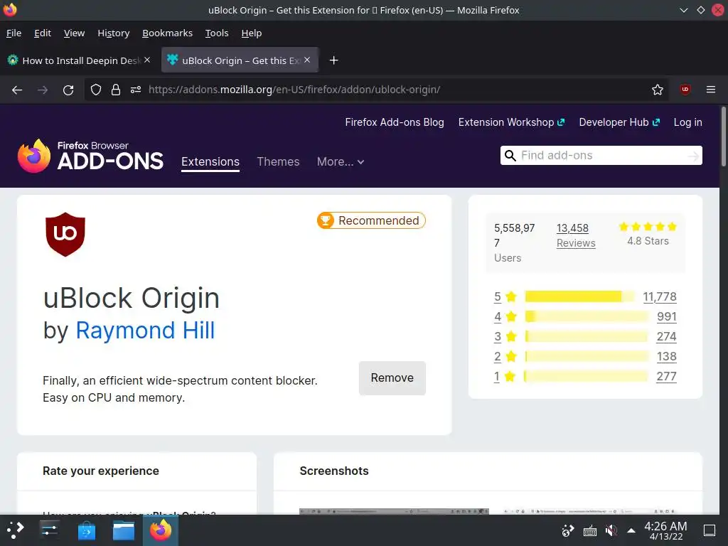Filter reviews by 4 star bar
Image resolution: width=728 pixels, height=546 pixels.
pos(587,316)
